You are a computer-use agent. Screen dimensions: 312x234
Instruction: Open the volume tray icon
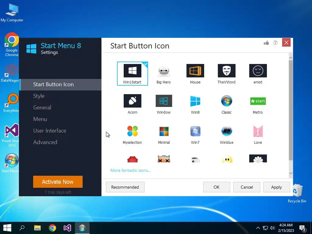[273, 228]
